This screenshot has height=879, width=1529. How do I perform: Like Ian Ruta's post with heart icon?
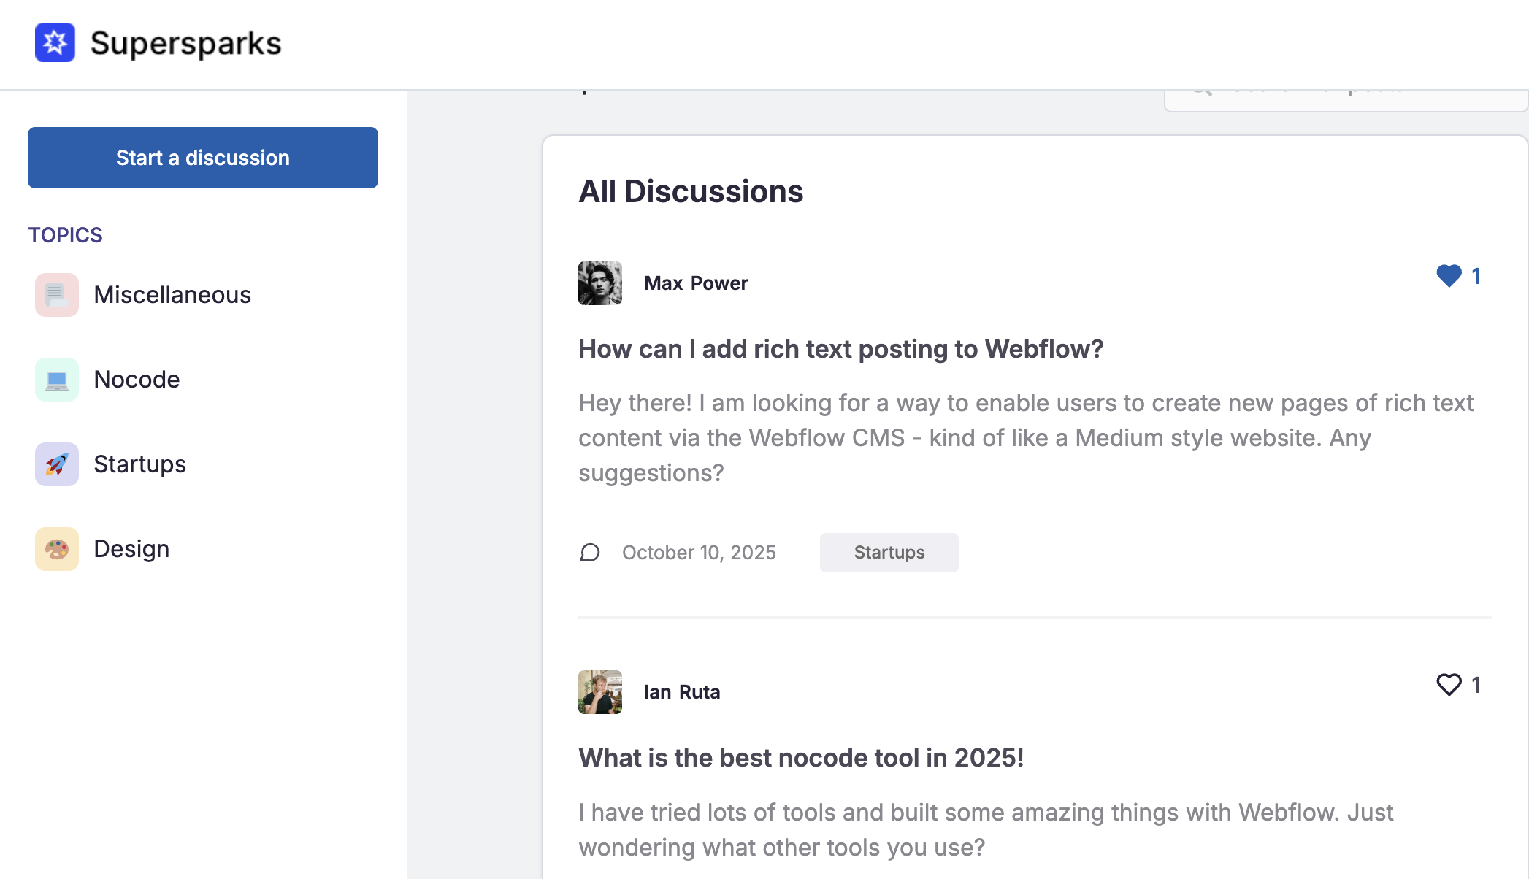[1449, 685]
